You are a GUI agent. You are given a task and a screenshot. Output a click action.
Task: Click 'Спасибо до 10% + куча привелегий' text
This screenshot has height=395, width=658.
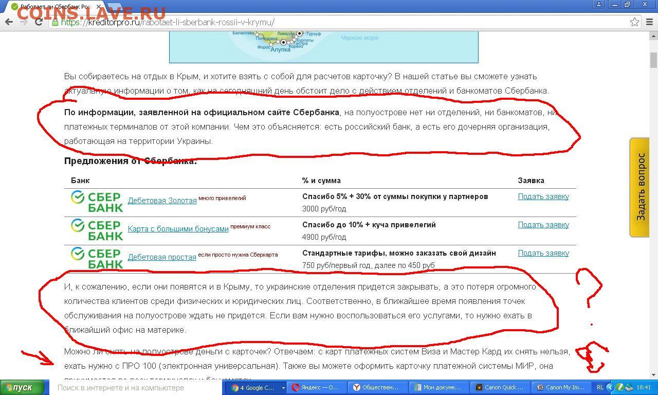[x=369, y=225]
